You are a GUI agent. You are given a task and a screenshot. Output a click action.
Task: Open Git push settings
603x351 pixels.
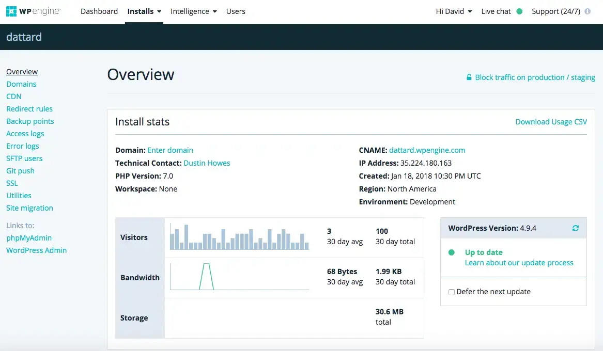pyautogui.click(x=20, y=171)
